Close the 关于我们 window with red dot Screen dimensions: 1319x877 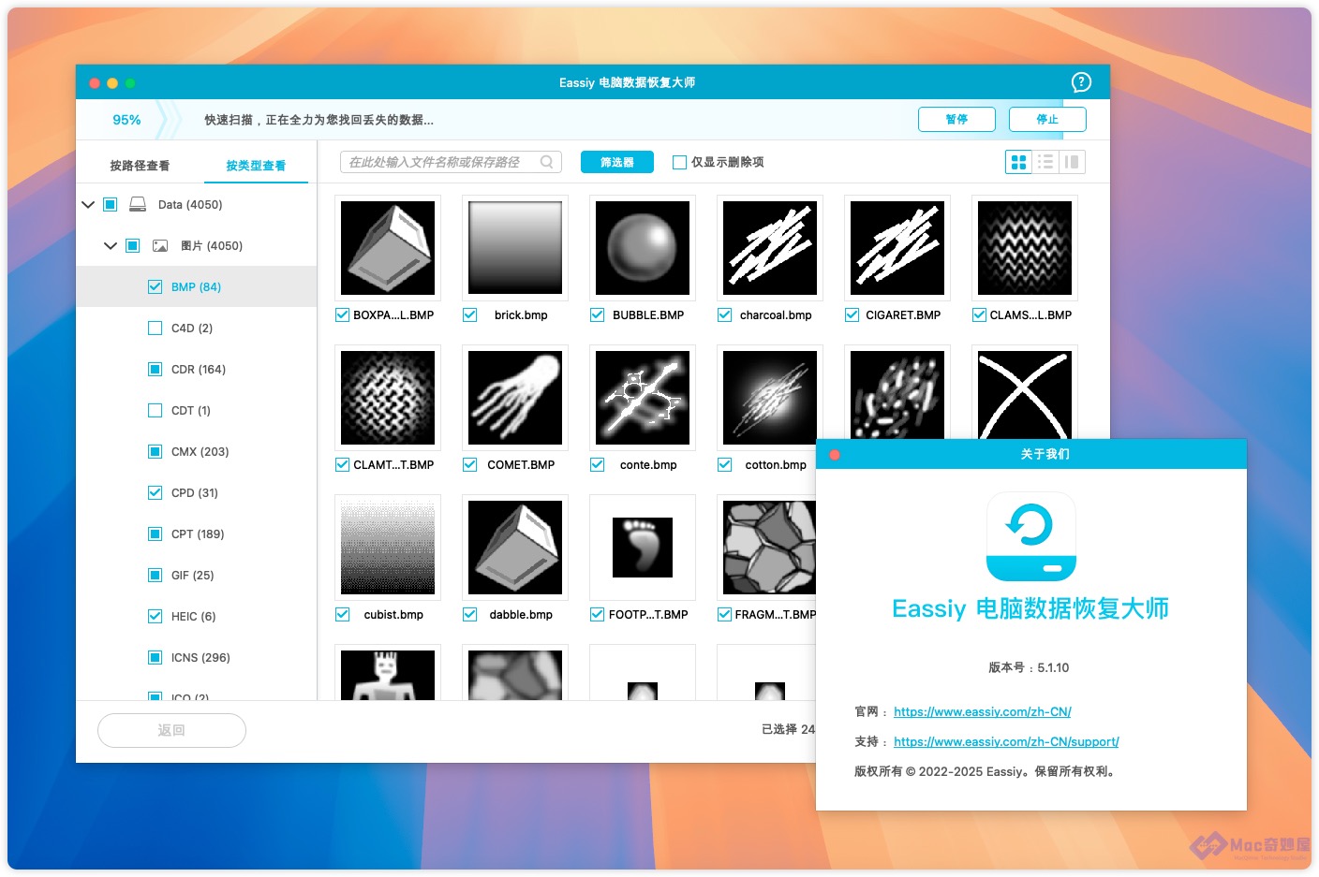click(835, 455)
